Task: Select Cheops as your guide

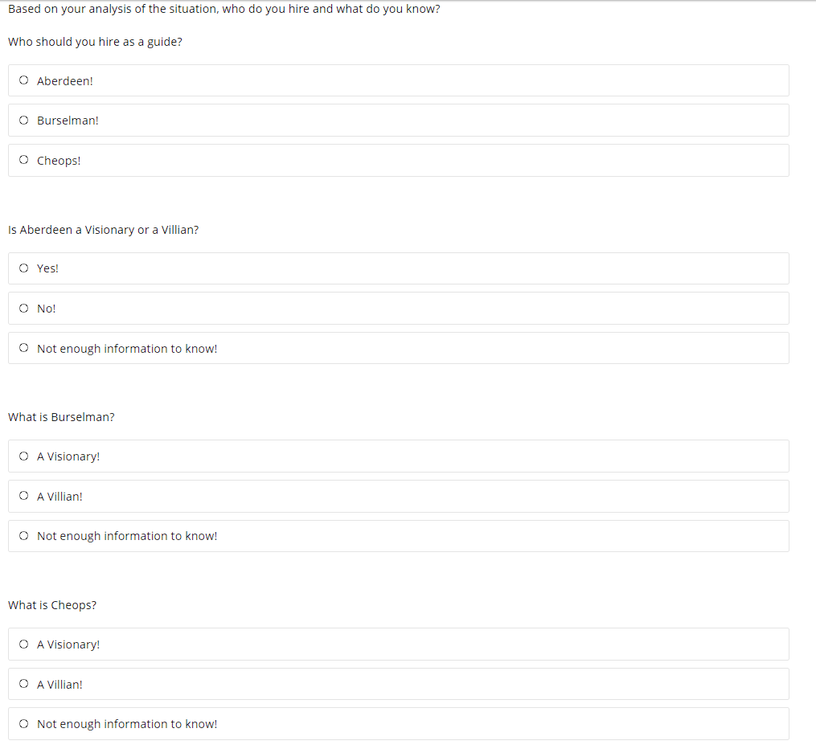Action: coord(23,159)
